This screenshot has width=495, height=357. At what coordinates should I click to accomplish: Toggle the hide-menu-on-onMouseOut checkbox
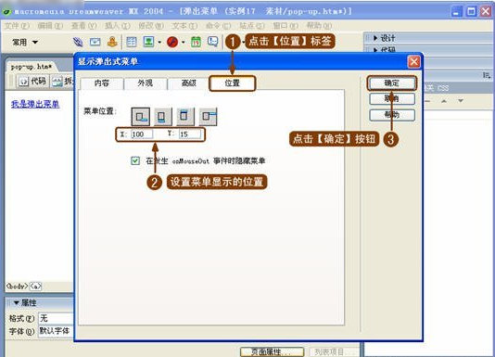point(135,160)
